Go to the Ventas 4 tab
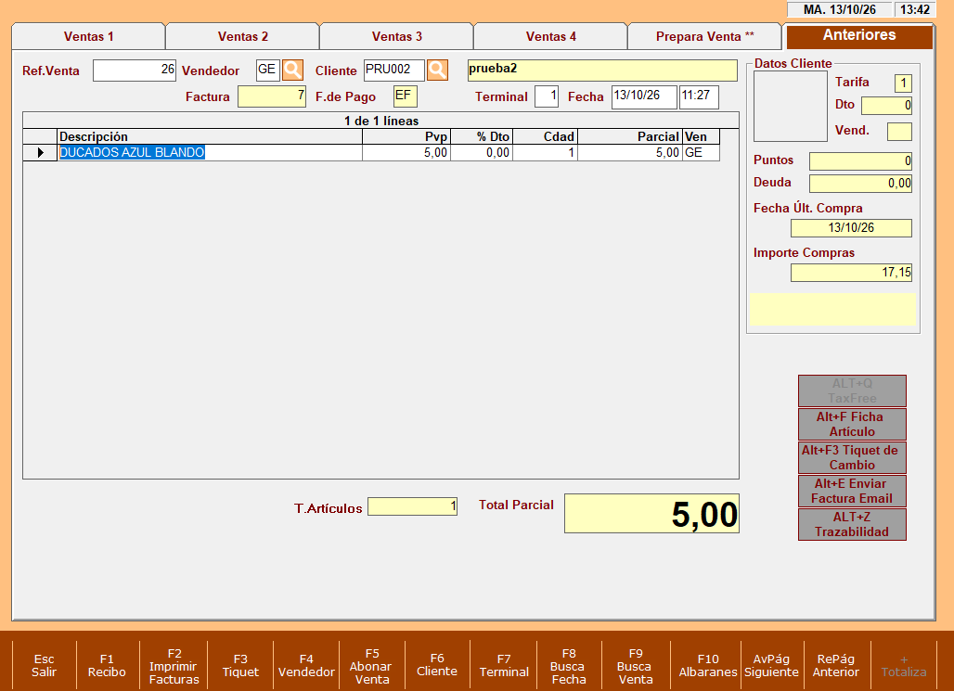 550,36
